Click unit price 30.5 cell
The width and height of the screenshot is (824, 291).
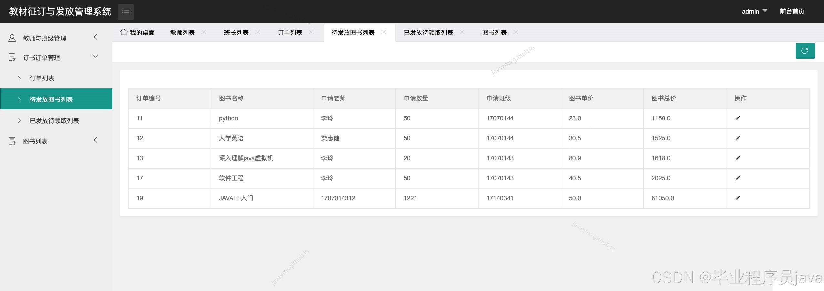(x=602, y=138)
